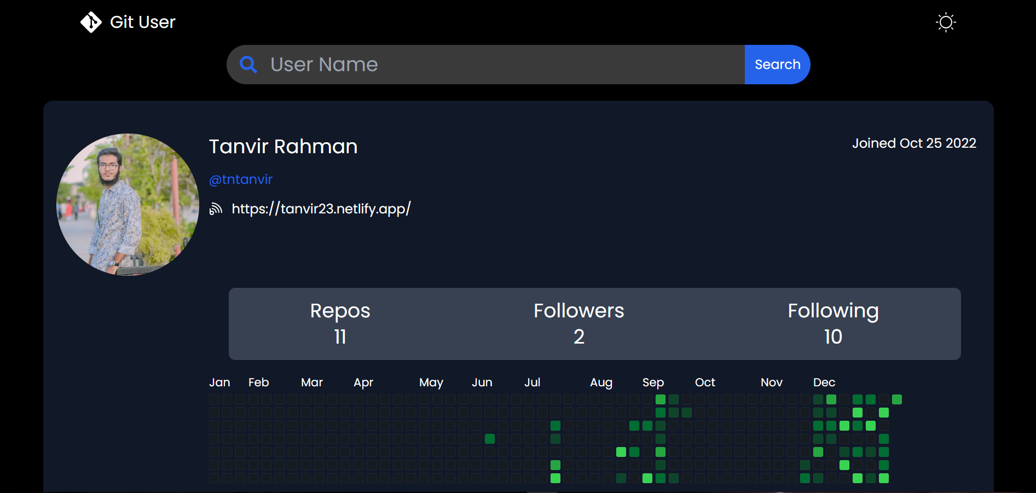The height and width of the screenshot is (493, 1036).
Task: Click the Jan month label
Action: click(219, 382)
